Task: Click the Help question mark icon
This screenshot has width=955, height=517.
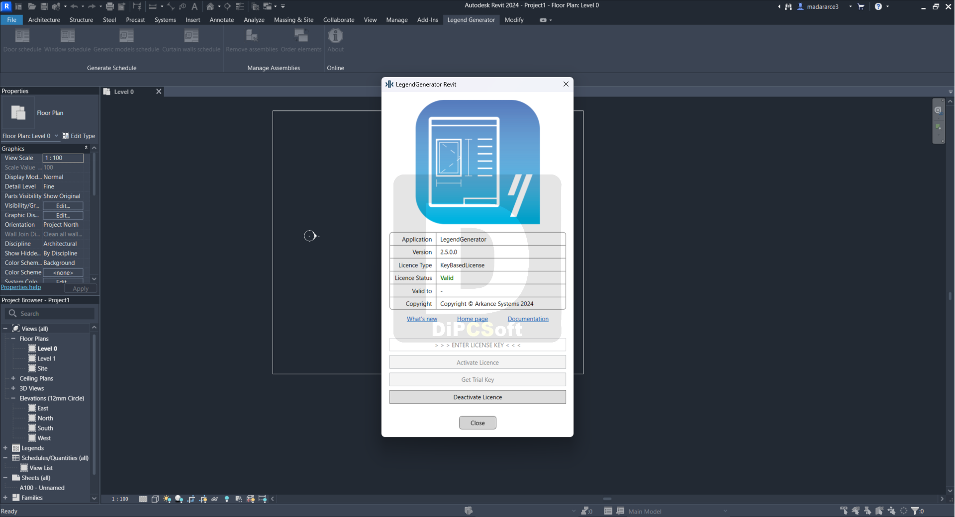Action: tap(878, 6)
